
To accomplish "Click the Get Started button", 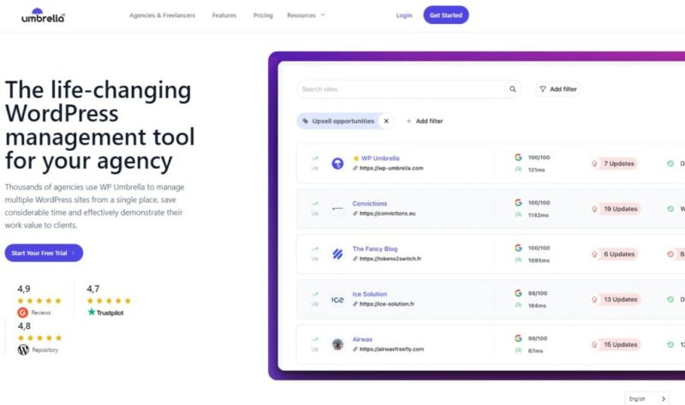I will pyautogui.click(x=446, y=15).
